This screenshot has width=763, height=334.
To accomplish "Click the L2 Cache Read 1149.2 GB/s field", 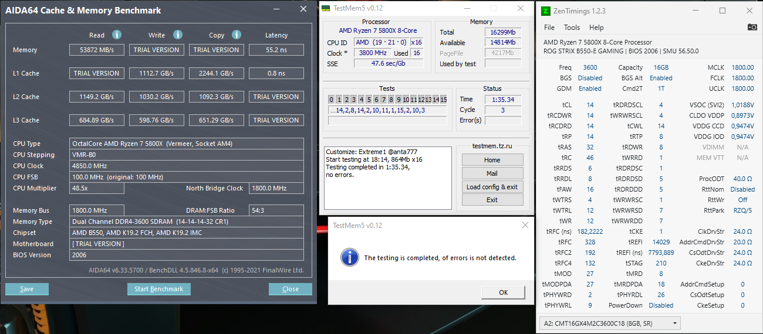I will click(x=97, y=97).
